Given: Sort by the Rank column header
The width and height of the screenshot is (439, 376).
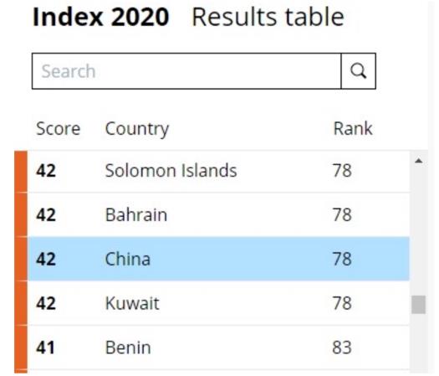Looking at the screenshot, I should [x=353, y=129].
